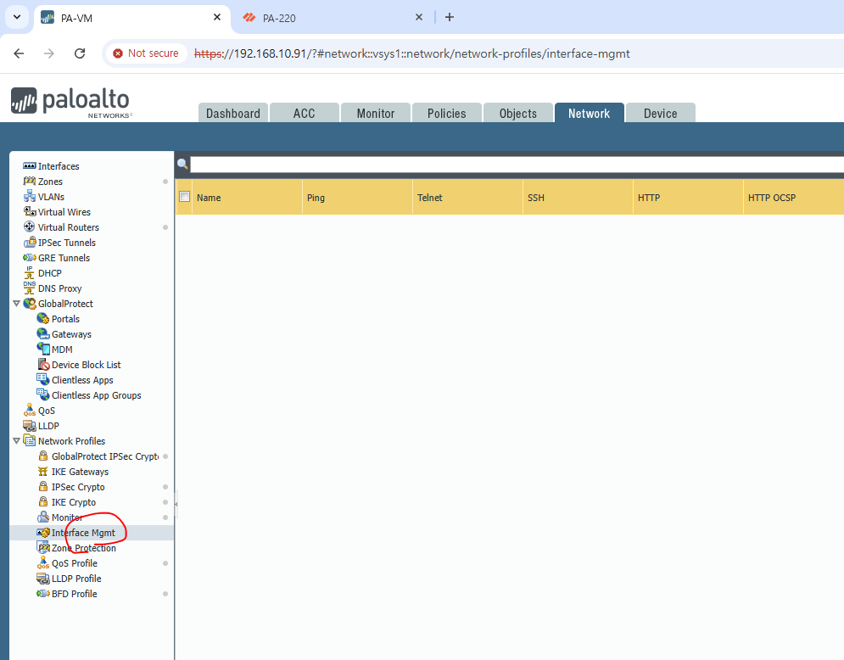Open the QoS icon above LLDP
The height and width of the screenshot is (660, 844).
(29, 411)
